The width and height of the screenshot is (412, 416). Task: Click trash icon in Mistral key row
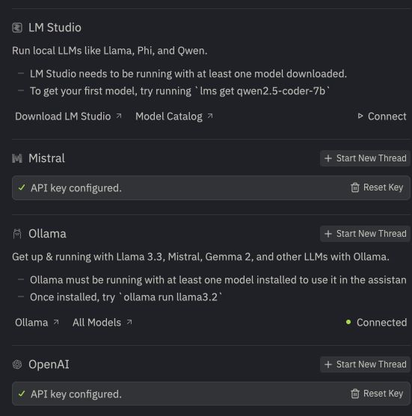(x=355, y=187)
